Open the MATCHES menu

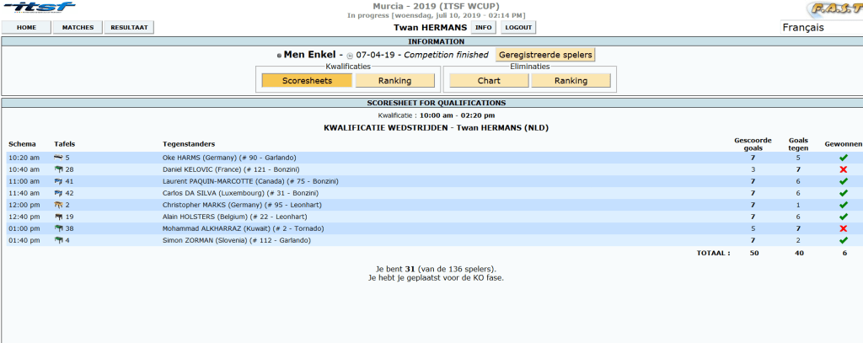pyautogui.click(x=78, y=28)
